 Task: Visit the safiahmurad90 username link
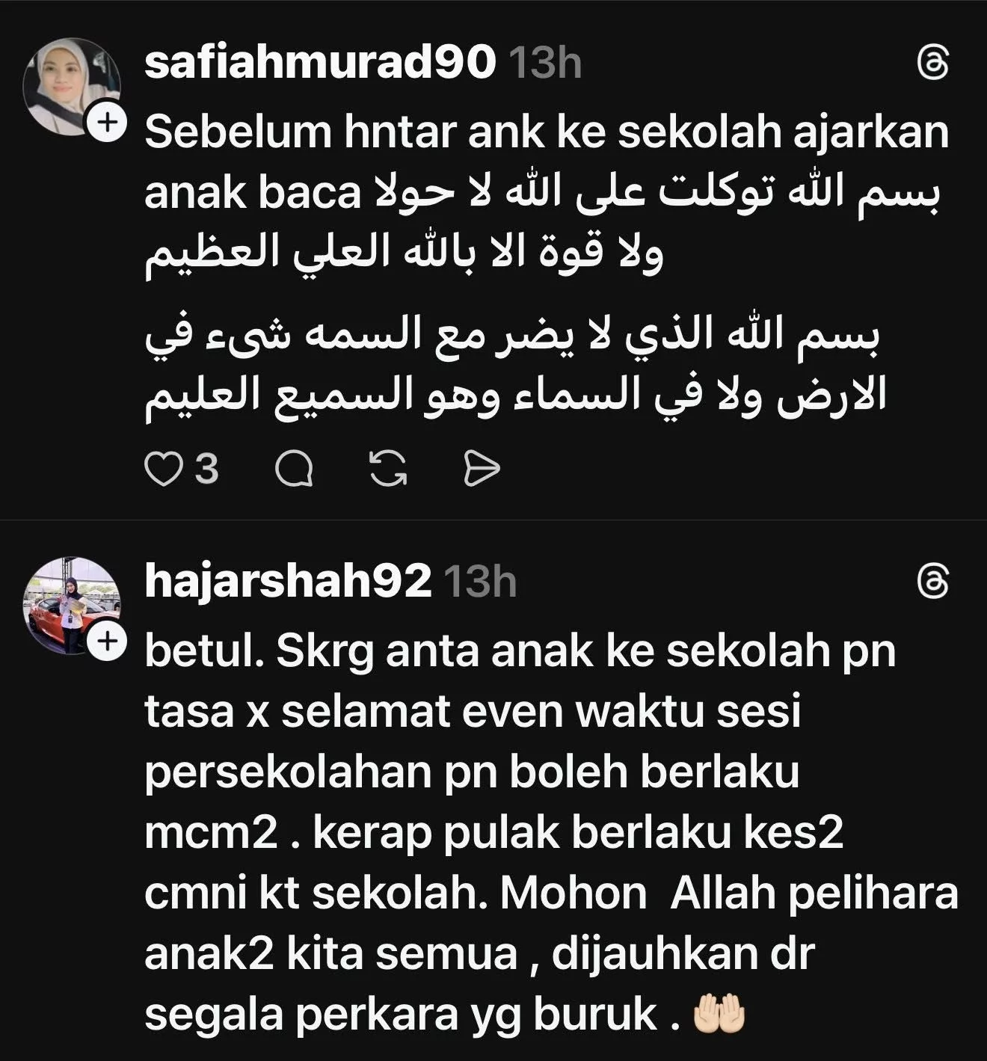[x=320, y=63]
